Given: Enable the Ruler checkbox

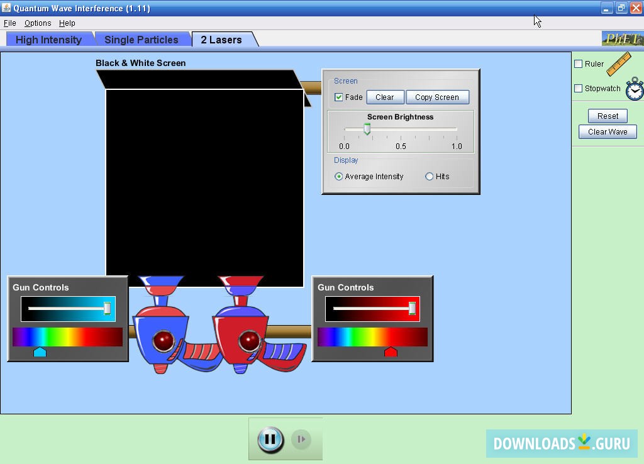Looking at the screenshot, I should (579, 64).
